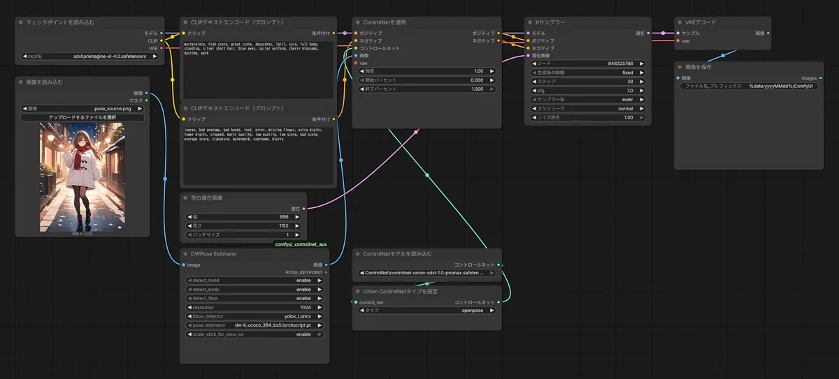Open the controlnet-union-sdxl model selector
Image resolution: width=839 pixels, height=379 pixels.
click(426, 273)
